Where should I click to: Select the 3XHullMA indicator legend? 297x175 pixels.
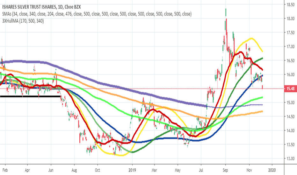pyautogui.click(x=23, y=21)
